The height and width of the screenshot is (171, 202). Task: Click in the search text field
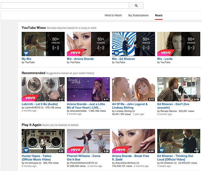(x=65, y=5)
